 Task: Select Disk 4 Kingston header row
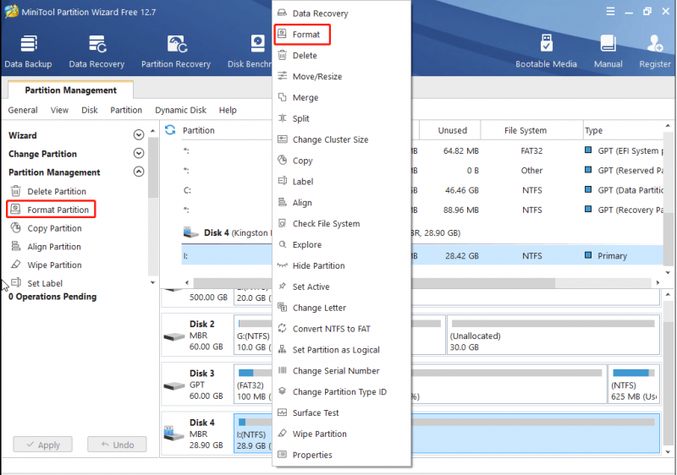coord(422,232)
